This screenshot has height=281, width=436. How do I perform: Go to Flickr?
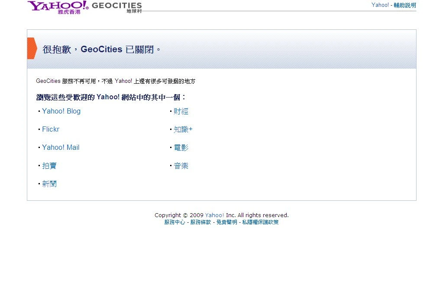pyautogui.click(x=51, y=129)
